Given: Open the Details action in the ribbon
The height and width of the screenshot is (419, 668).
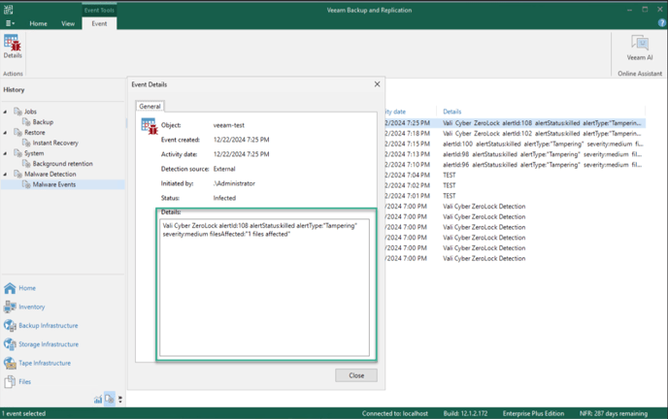Looking at the screenshot, I should click(13, 47).
